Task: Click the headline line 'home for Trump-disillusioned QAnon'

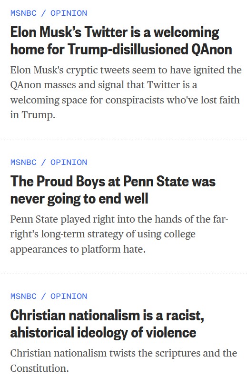Action: pos(121,49)
